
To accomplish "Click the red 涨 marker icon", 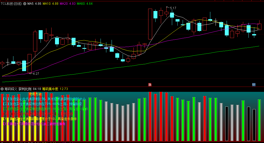I will click(150, 85).
